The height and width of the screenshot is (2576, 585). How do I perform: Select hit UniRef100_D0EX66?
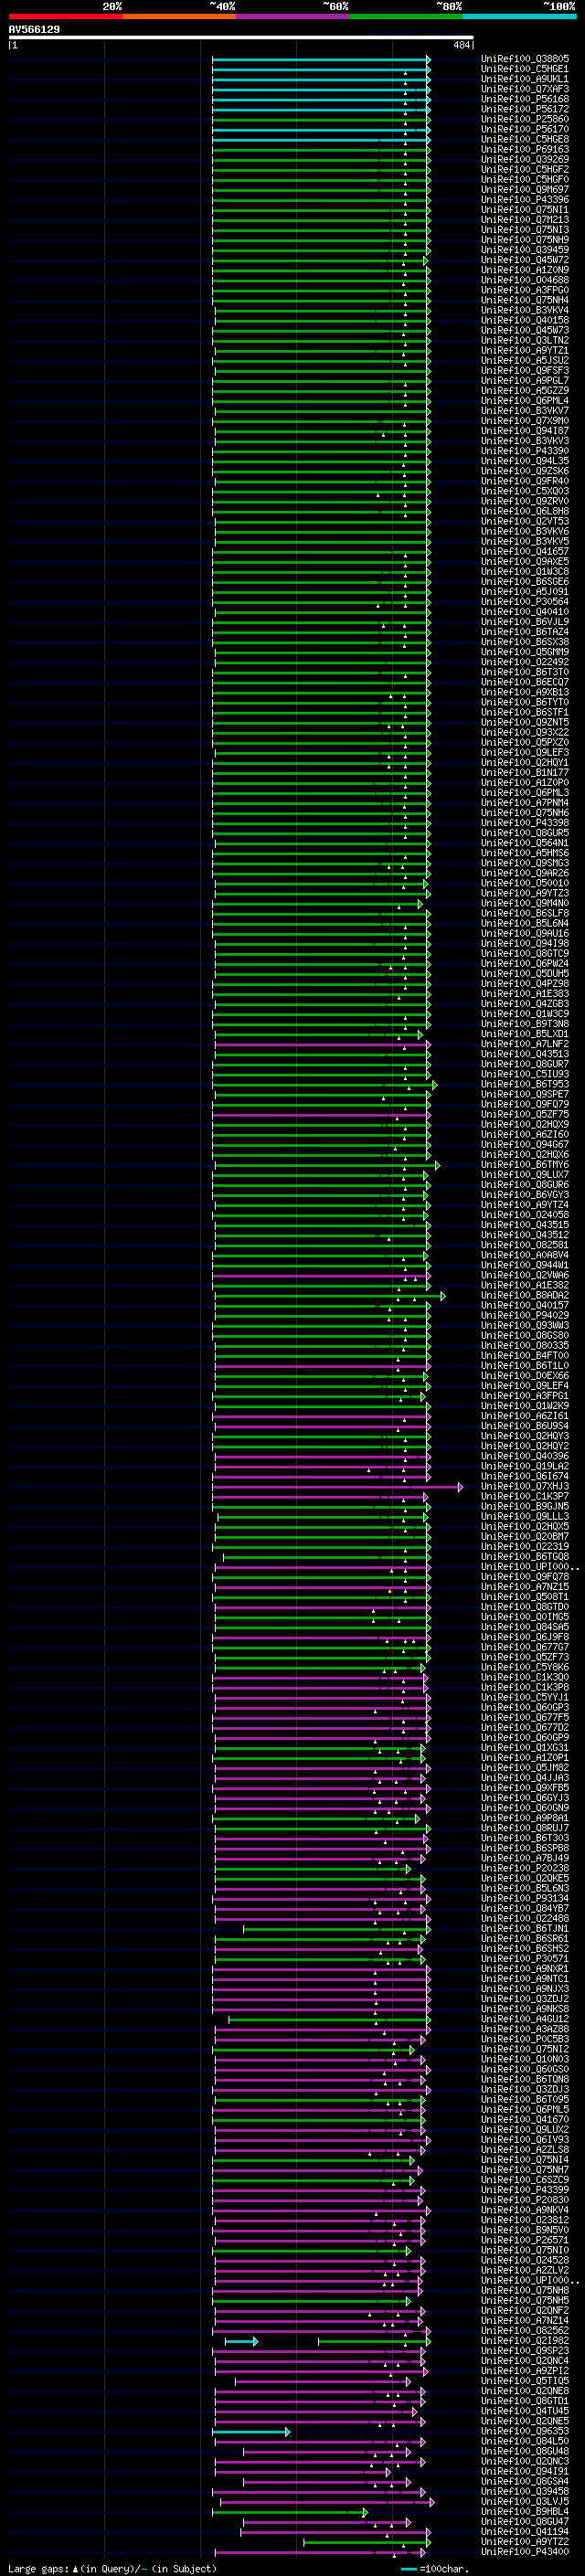coord(525,1375)
